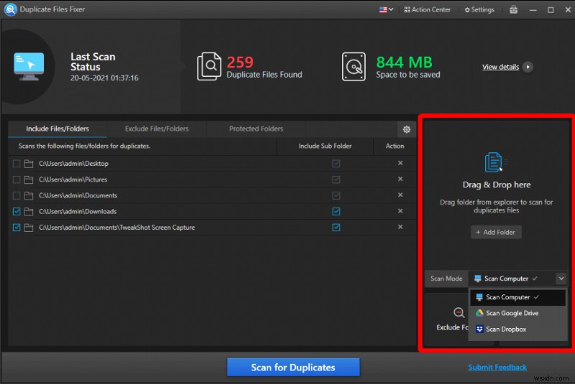
Task: Click the monitor scan status icon
Action: point(29,66)
